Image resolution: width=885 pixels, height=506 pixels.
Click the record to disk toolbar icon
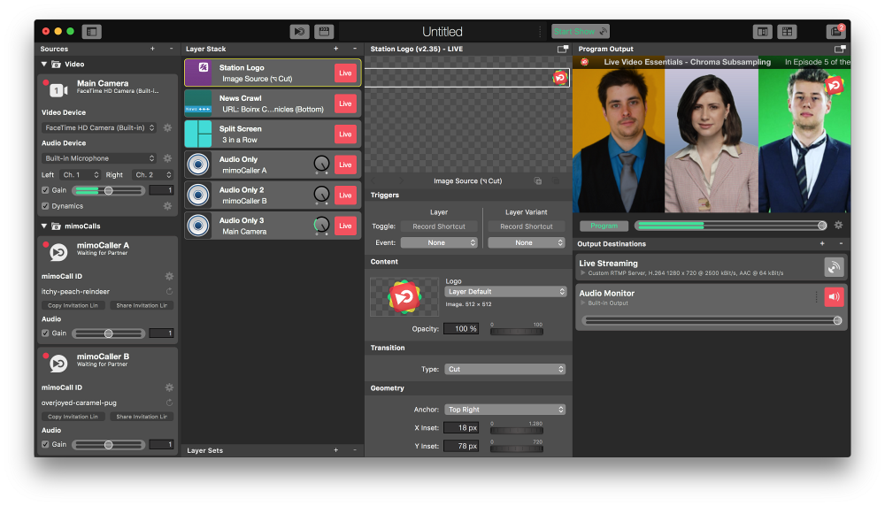click(299, 32)
